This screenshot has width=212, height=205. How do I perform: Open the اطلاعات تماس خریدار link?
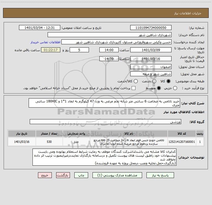45,42
